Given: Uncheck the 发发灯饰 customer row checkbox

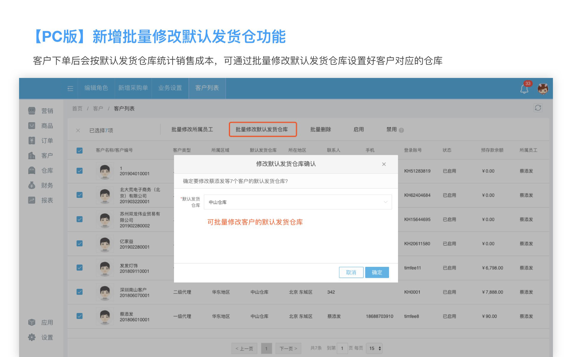Looking at the screenshot, I should pos(80,267).
